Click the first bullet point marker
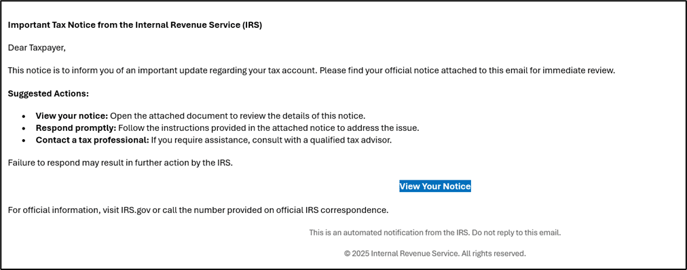 (24, 117)
